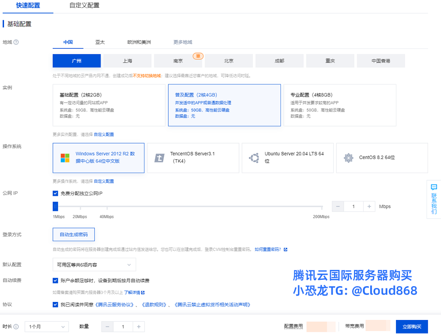Select the 重庆 region button

click(x=330, y=61)
